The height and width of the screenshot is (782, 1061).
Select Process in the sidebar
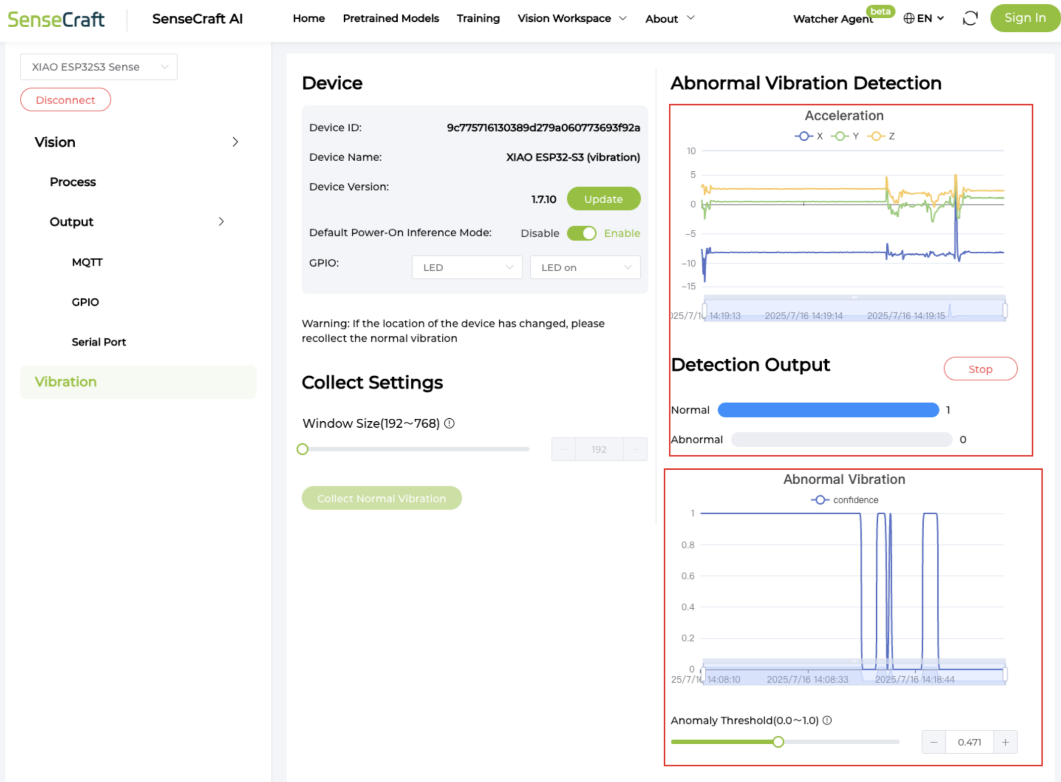click(x=73, y=182)
